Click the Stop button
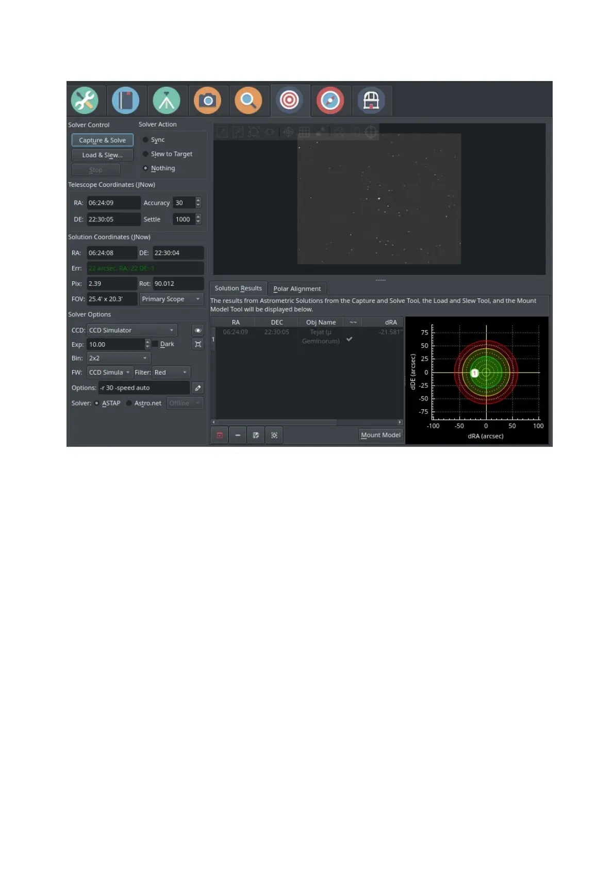Image resolution: width=614 pixels, height=869 pixels. [x=96, y=170]
